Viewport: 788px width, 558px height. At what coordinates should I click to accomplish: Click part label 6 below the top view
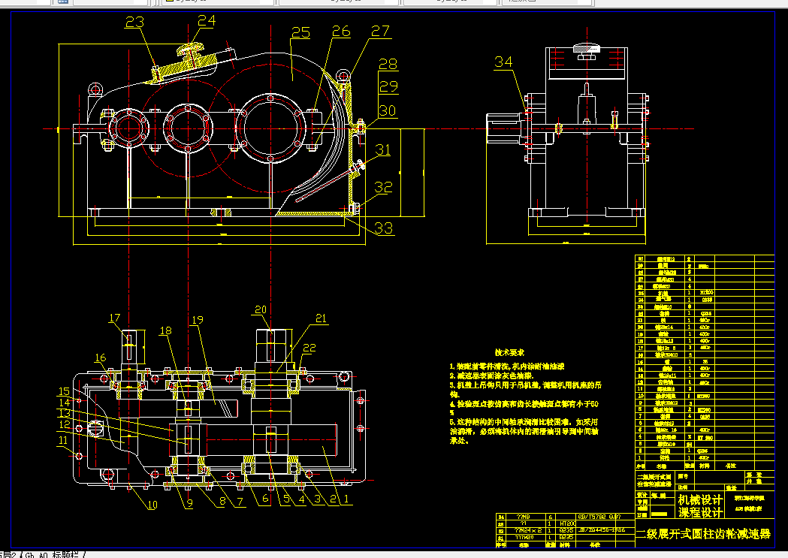coord(265,499)
